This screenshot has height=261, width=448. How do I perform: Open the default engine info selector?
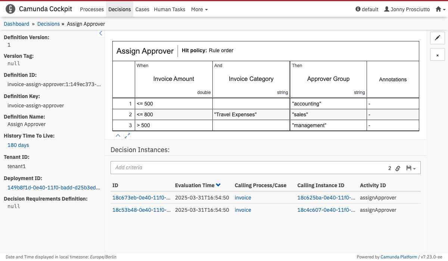click(367, 9)
